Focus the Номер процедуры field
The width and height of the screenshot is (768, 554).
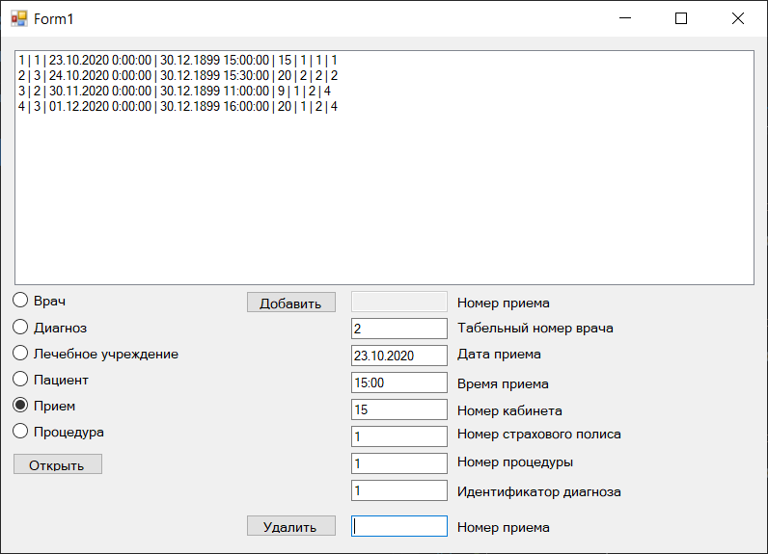pyautogui.click(x=399, y=463)
